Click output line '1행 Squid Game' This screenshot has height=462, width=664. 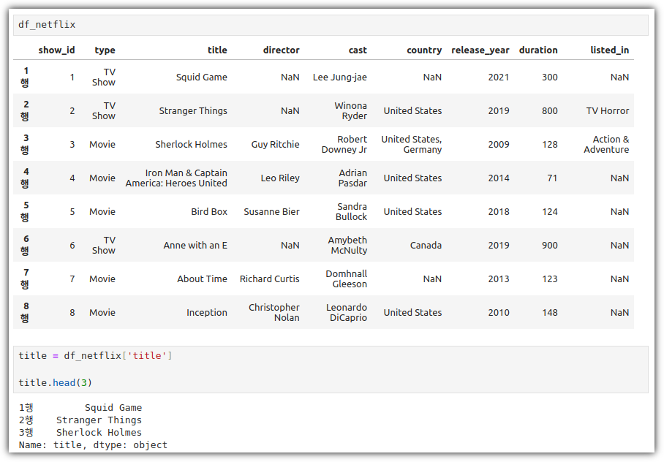tap(80, 408)
